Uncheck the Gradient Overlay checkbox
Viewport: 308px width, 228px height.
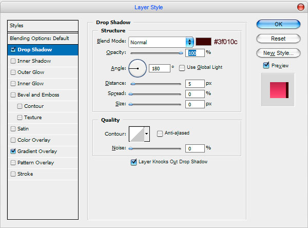pos(13,151)
